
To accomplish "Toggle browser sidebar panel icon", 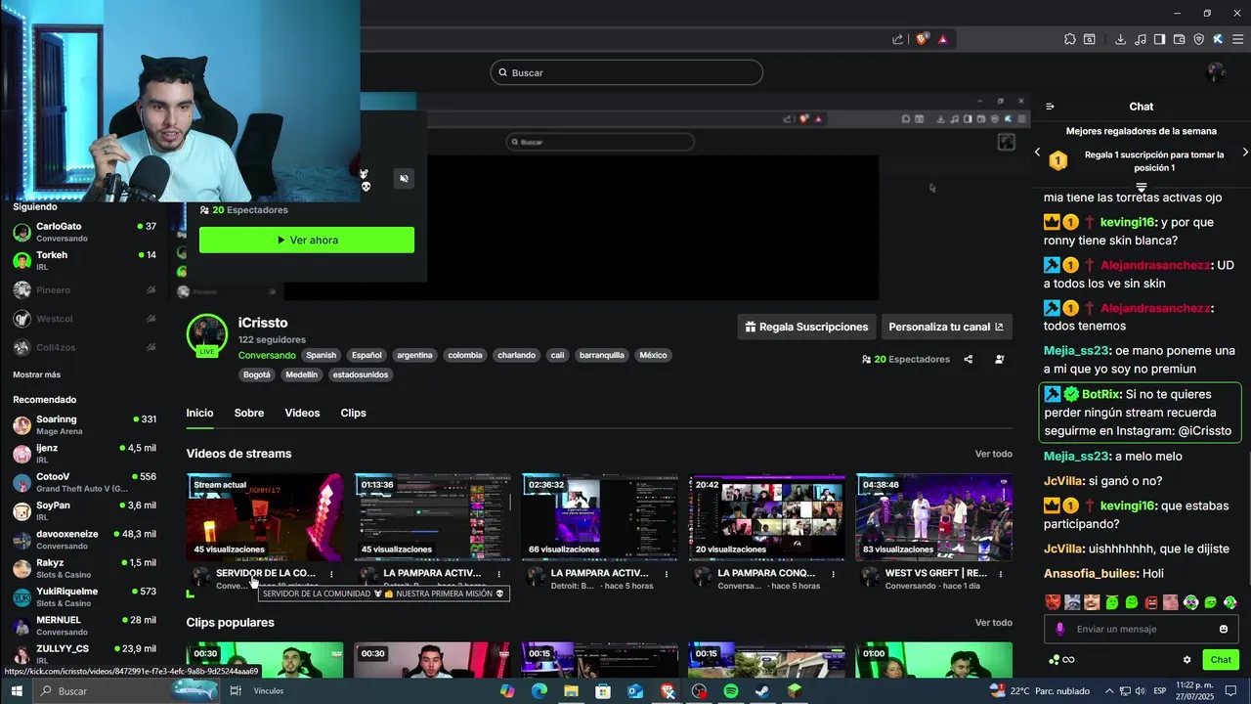I will tap(1159, 39).
